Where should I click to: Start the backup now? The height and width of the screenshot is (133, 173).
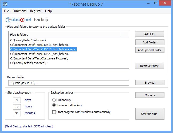coord(150,114)
